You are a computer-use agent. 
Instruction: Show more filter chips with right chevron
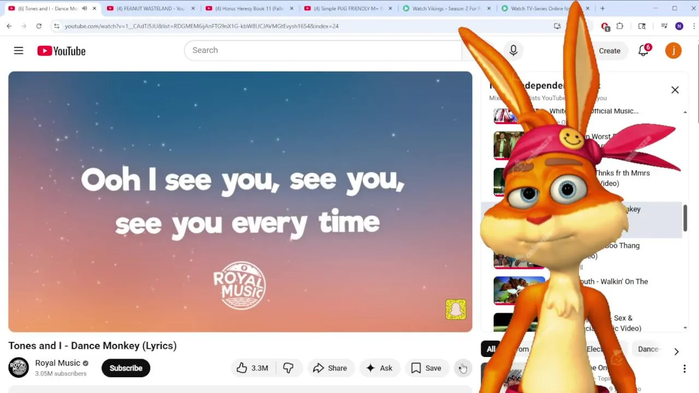pyautogui.click(x=676, y=352)
